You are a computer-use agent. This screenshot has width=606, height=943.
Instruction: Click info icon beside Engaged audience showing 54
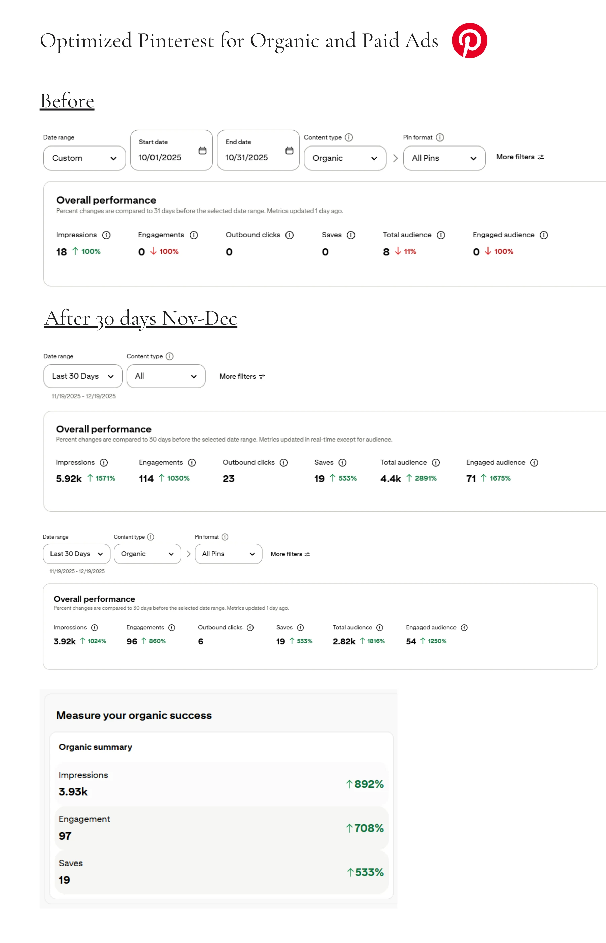coord(464,627)
